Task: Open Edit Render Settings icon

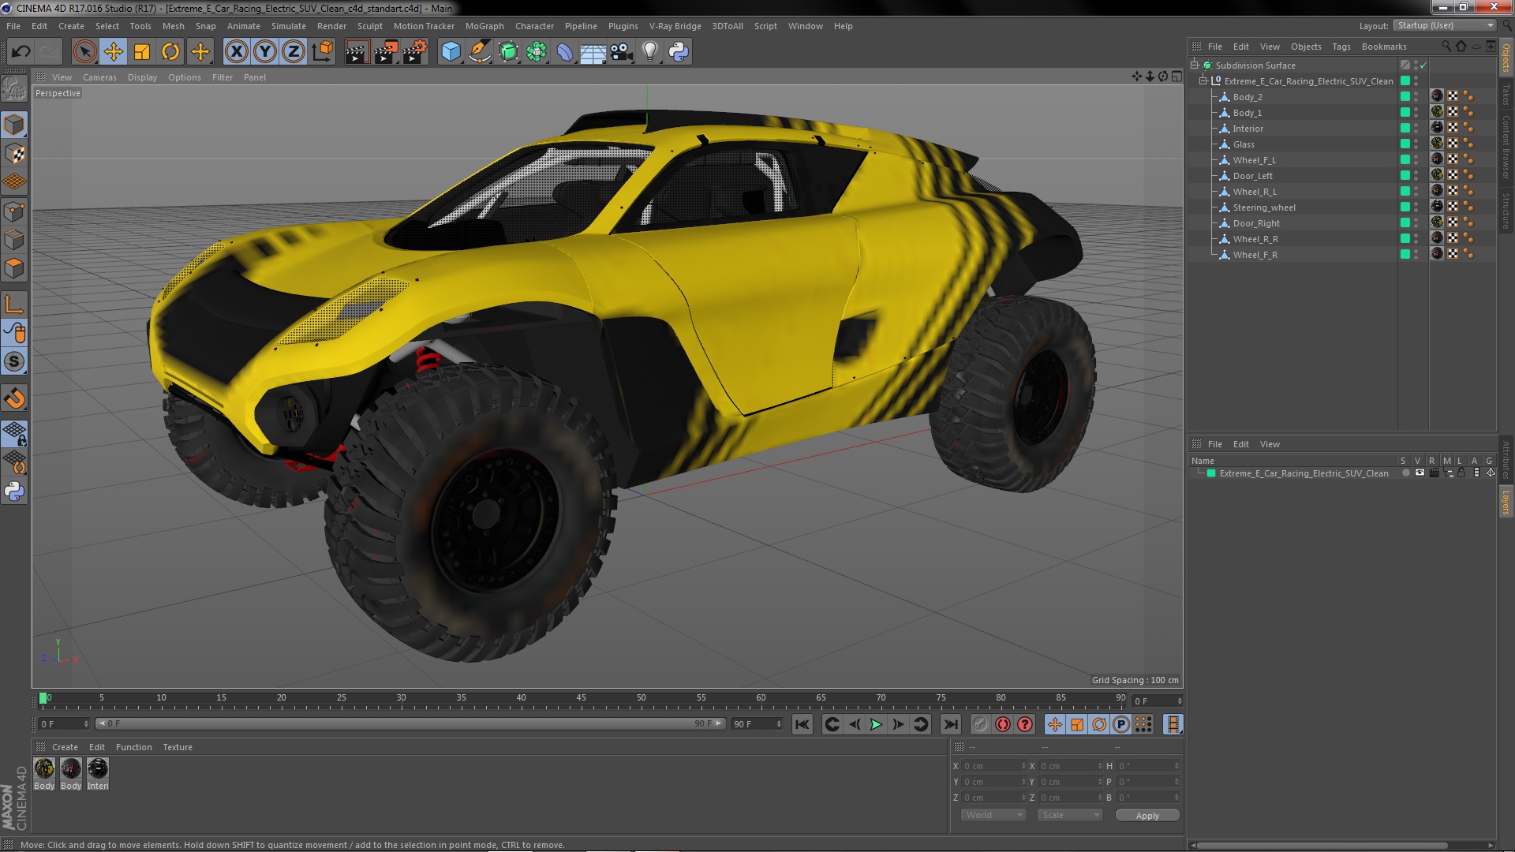Action: pyautogui.click(x=414, y=52)
